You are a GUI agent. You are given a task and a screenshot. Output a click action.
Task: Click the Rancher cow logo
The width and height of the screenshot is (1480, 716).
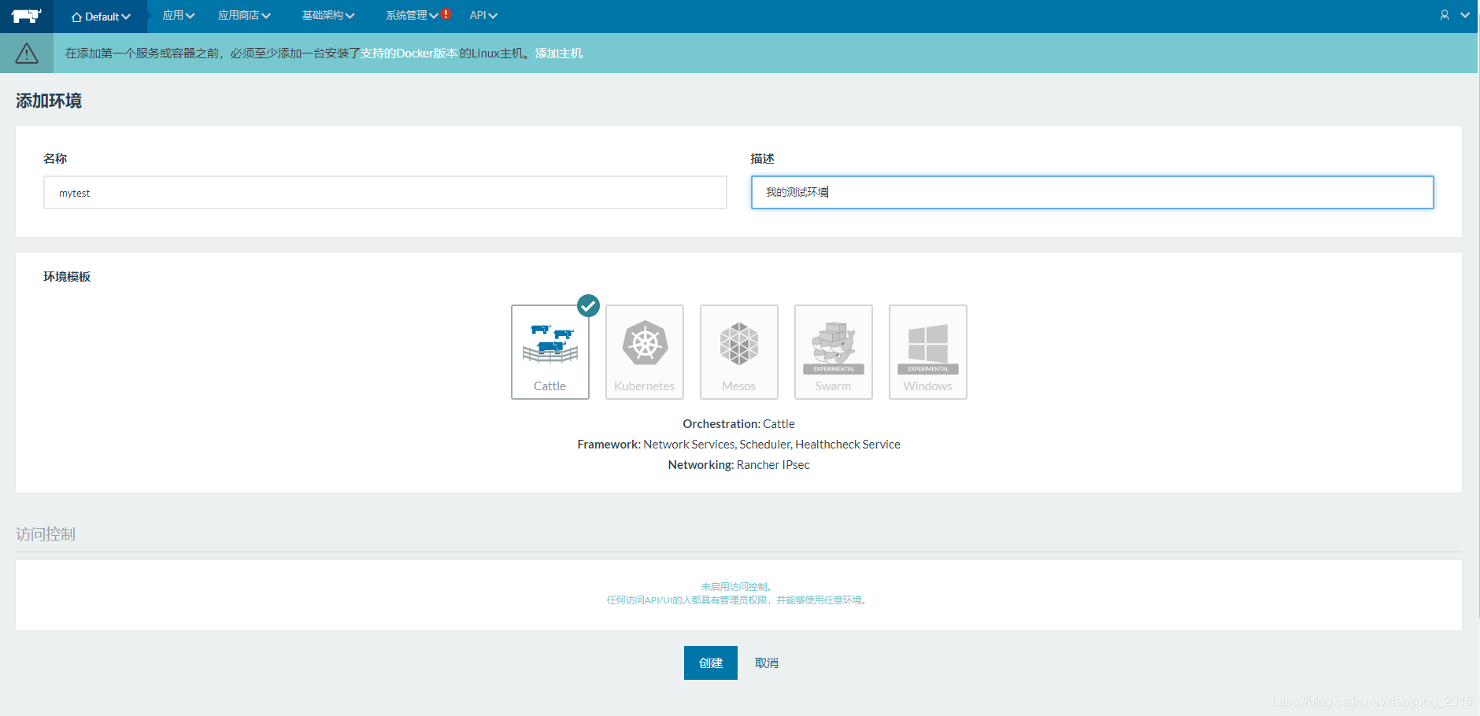(x=27, y=16)
